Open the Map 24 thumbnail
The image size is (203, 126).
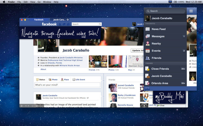tap(136, 61)
